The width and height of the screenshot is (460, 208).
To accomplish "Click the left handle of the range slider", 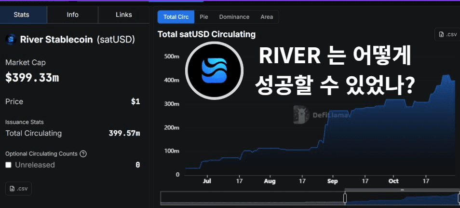I will tap(345, 198).
